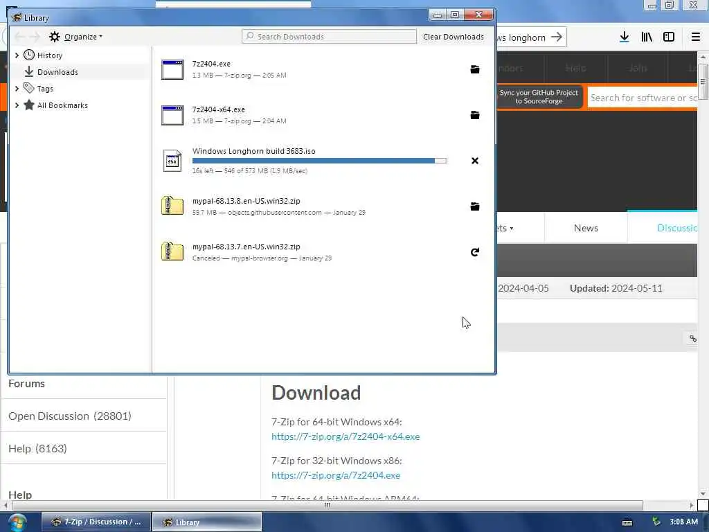The width and height of the screenshot is (709, 532).
Task: Select All Bookmarks in the Library sidebar
Action: (62, 105)
